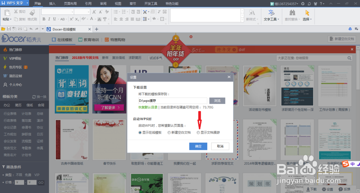360x193 pixels.
Task: Open Find and Replace binoculars icon
Action: point(292,12)
